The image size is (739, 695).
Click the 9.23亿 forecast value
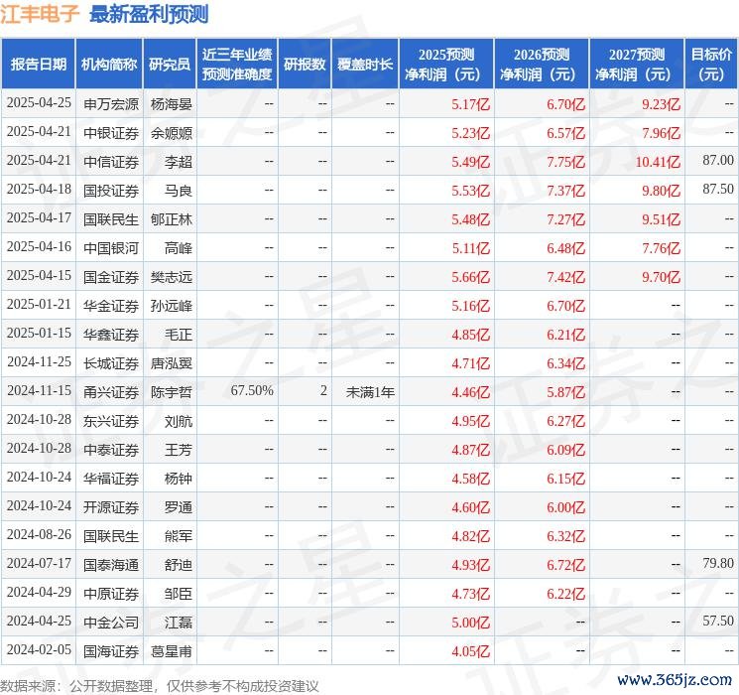[x=662, y=104]
